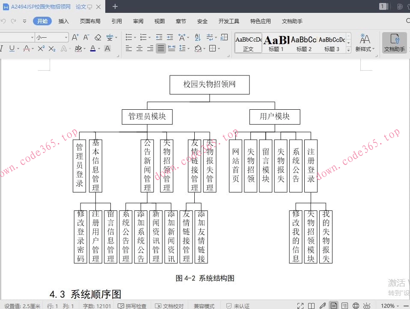Apply the 标题 1 heading style
This screenshot has width=410, height=309.
275,42
